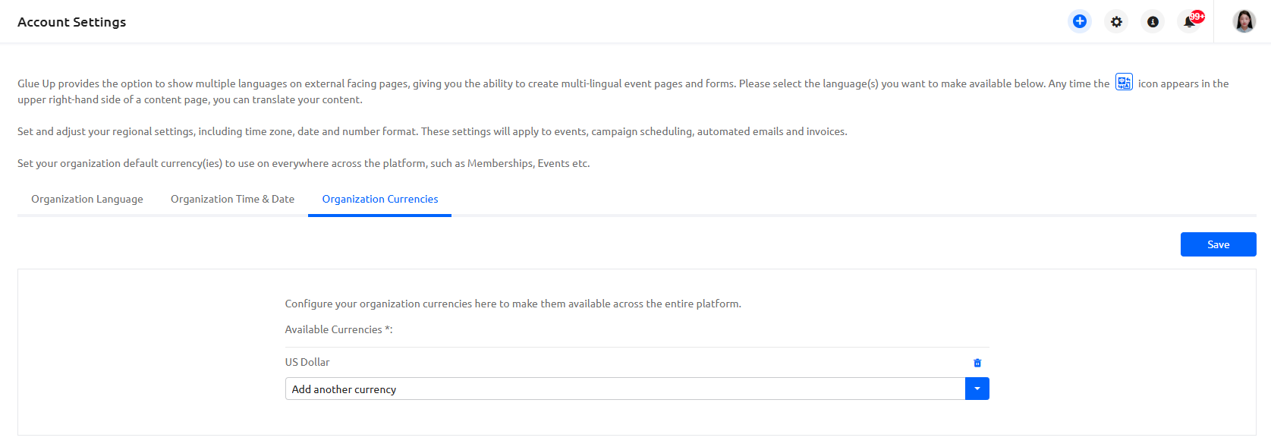Click the Account Settings heading

pos(72,22)
